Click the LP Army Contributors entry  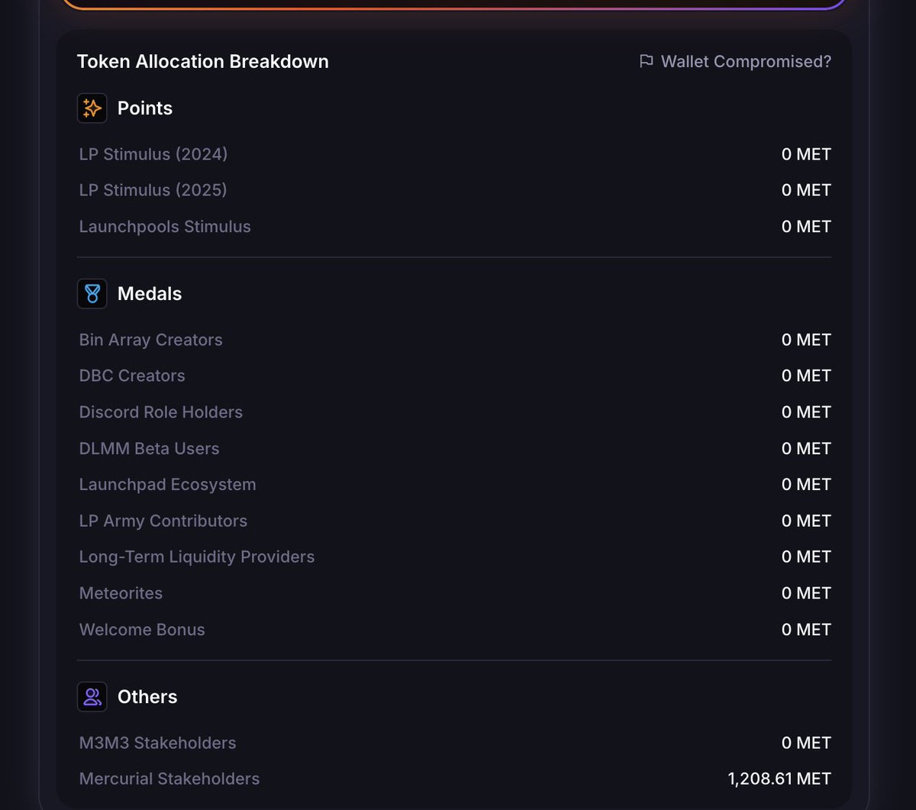tap(163, 521)
